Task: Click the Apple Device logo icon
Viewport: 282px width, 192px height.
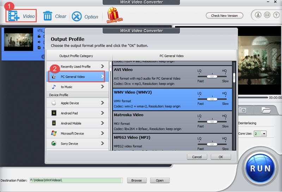Action: pyautogui.click(x=54, y=103)
